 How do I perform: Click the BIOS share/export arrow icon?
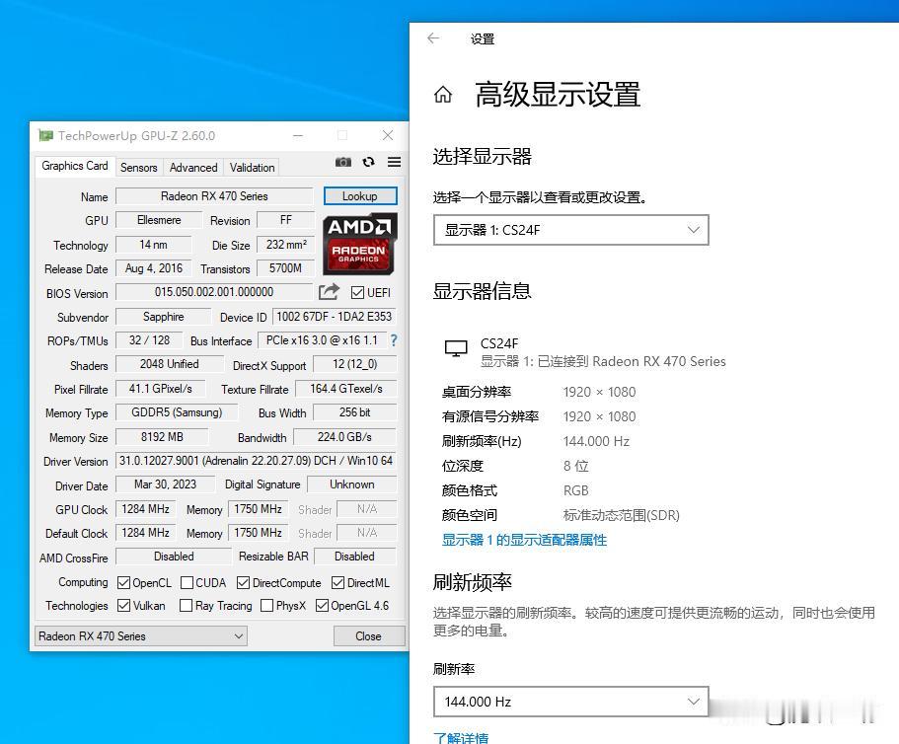click(x=329, y=292)
